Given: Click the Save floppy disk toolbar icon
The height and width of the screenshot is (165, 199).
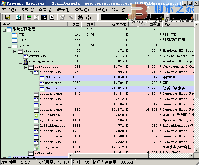Looking at the screenshot, I should pyautogui.click(x=8, y=17).
